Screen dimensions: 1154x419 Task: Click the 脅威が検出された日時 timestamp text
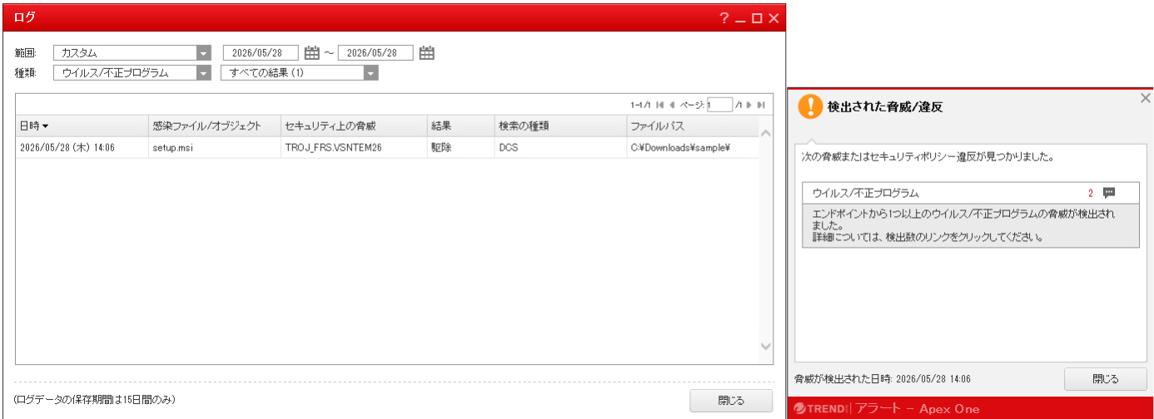883,379
